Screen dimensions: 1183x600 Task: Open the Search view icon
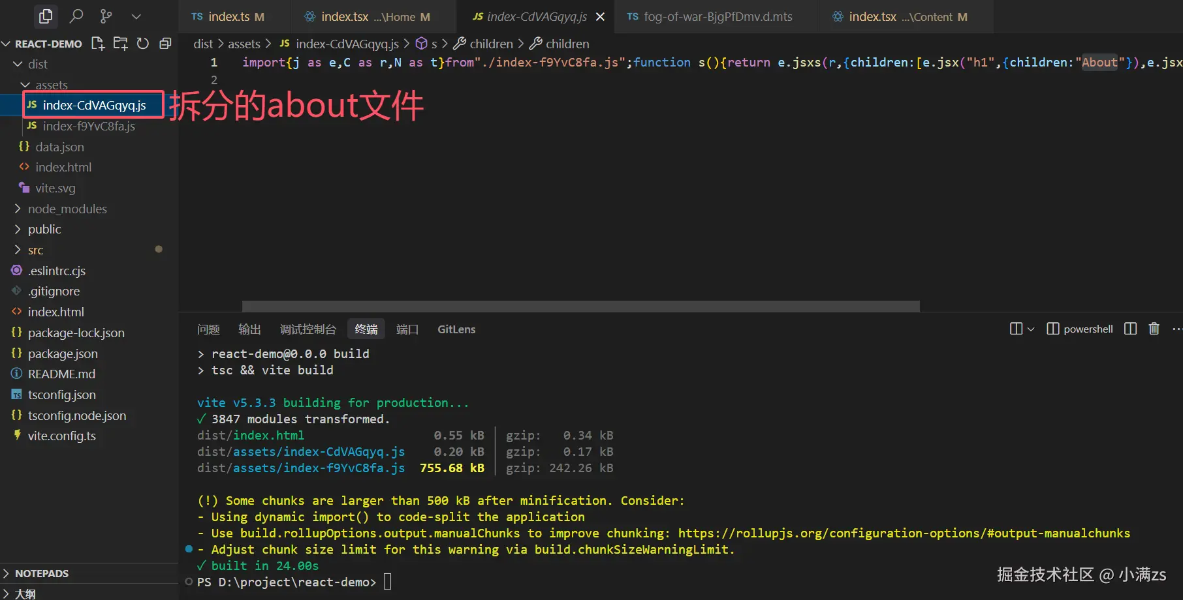76,16
